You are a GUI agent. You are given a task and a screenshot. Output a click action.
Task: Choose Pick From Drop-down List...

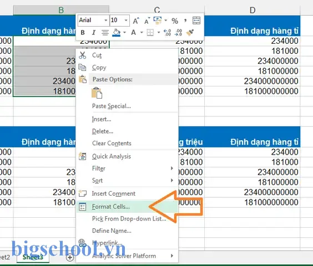click(x=127, y=219)
